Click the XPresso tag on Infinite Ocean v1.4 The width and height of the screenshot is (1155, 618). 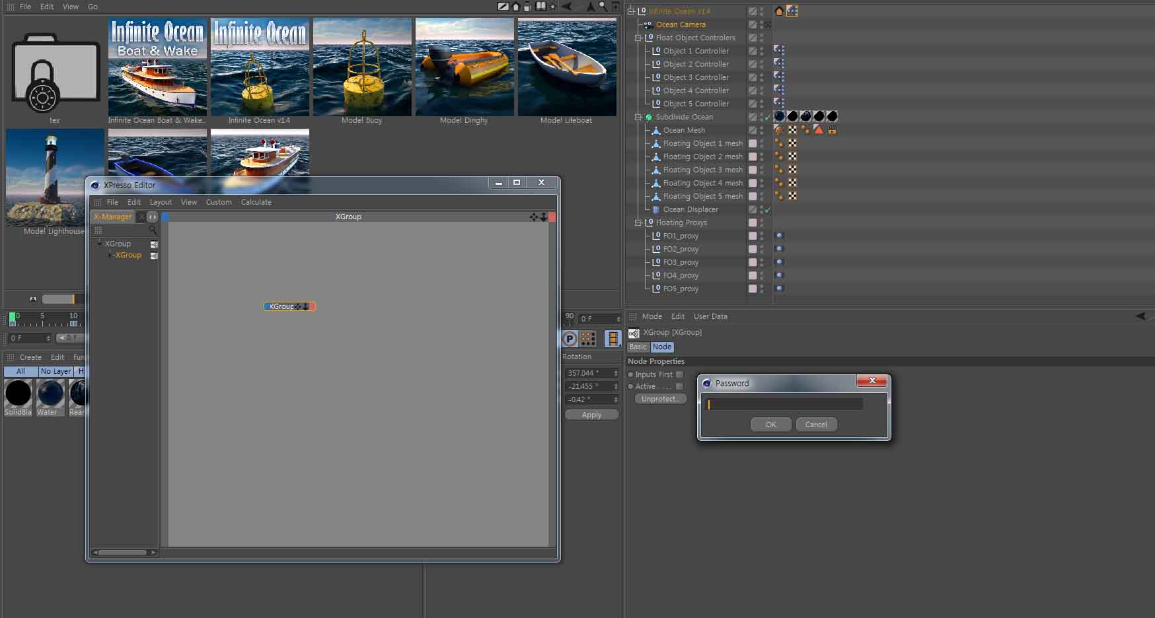792,11
